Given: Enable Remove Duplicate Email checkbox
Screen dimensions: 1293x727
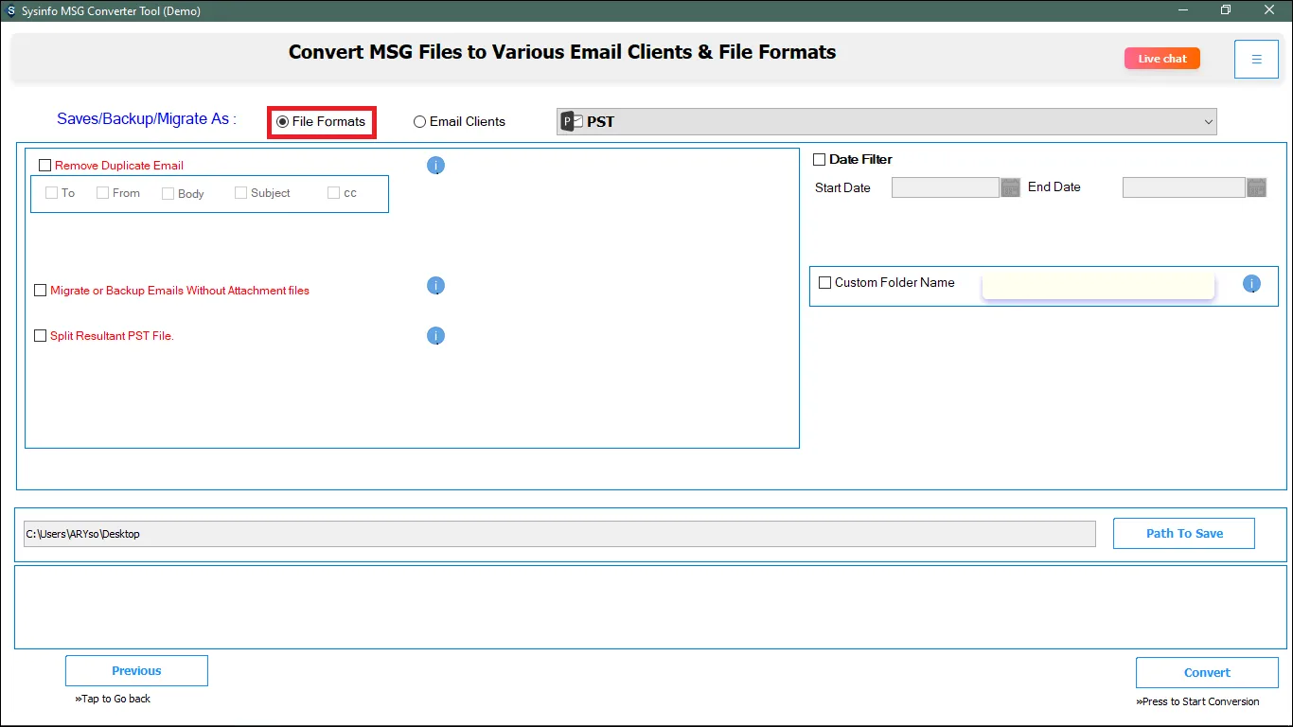Looking at the screenshot, I should [x=45, y=166].
